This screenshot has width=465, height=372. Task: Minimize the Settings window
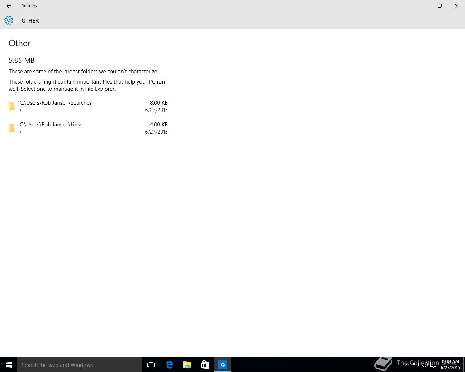point(423,6)
